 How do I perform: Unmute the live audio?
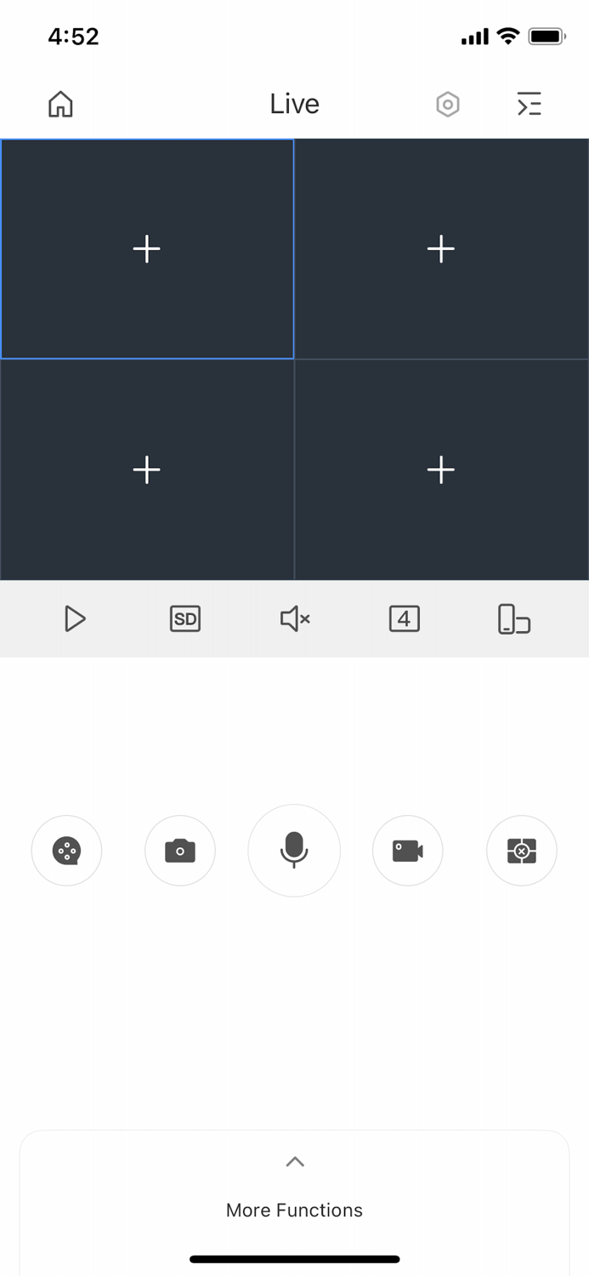(x=294, y=618)
